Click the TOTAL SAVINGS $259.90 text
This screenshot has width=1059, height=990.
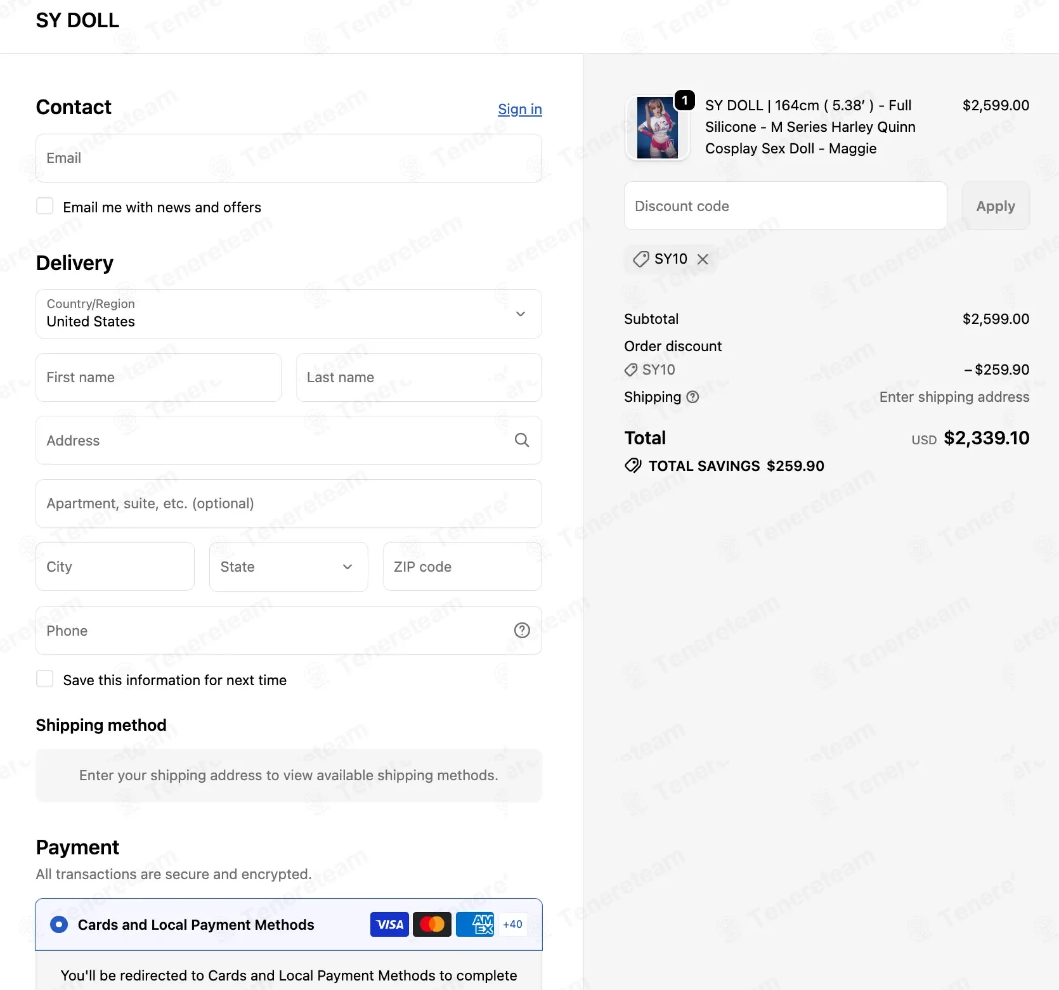(736, 466)
